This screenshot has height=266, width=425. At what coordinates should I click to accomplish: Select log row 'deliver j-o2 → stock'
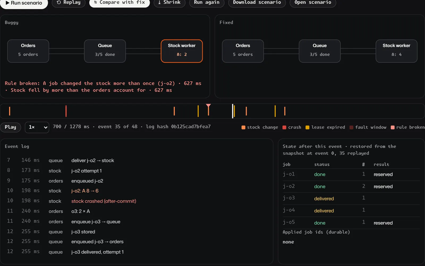pos(137,160)
